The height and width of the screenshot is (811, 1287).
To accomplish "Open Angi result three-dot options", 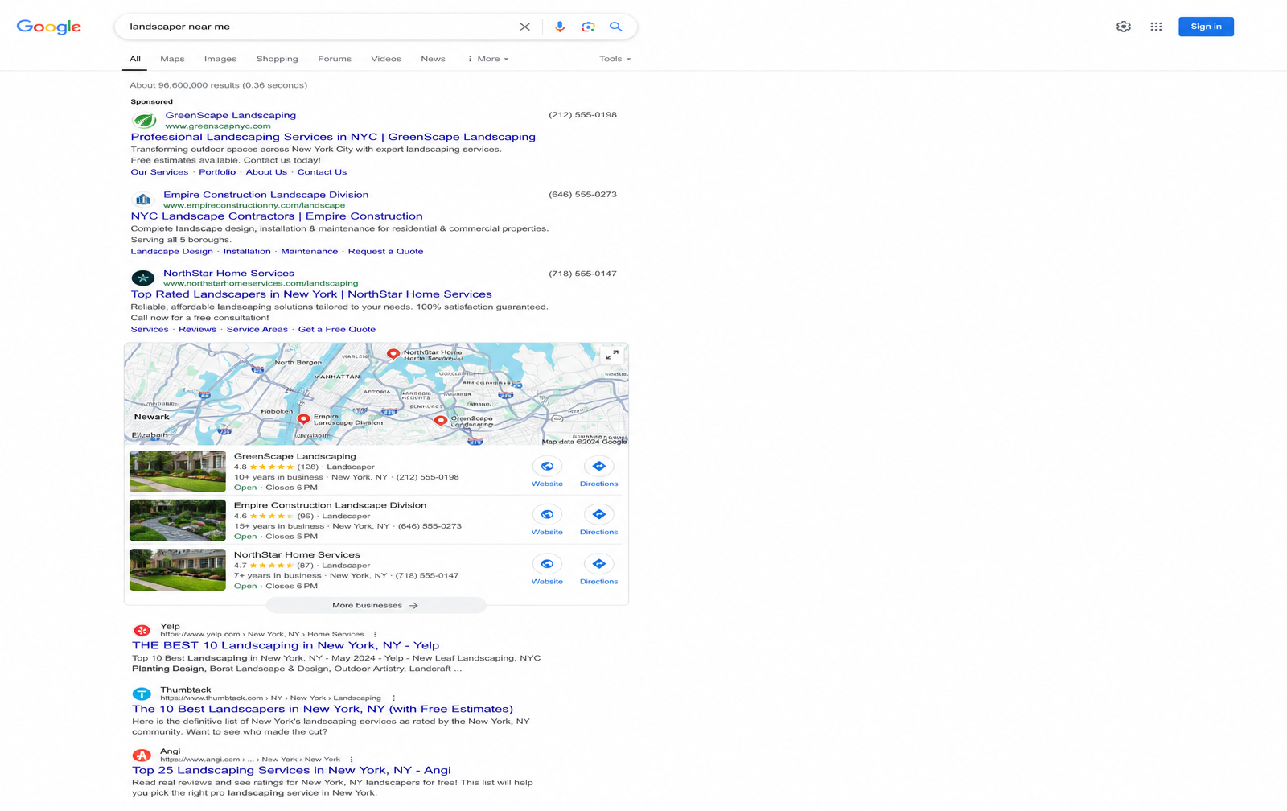I will pyautogui.click(x=352, y=760).
